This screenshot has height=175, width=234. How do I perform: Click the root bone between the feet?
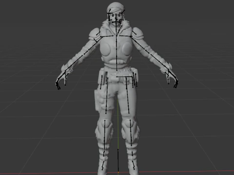pyautogui.click(x=118, y=161)
